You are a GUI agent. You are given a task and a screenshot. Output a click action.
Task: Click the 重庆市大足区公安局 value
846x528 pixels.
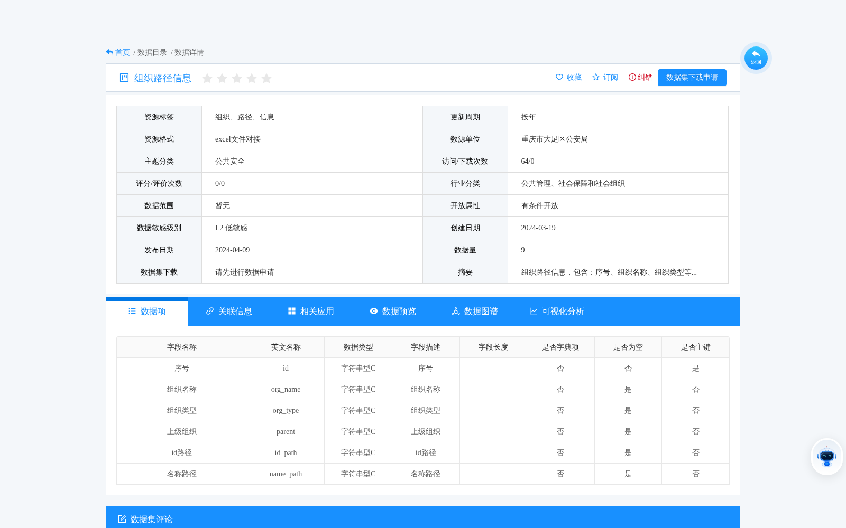(555, 139)
